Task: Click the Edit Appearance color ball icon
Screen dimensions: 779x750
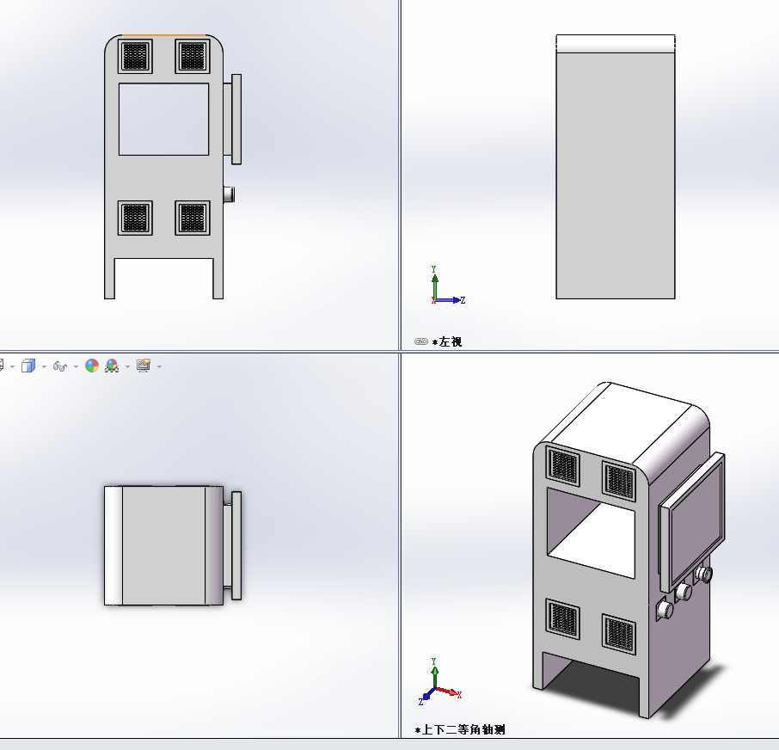Action: 92,366
